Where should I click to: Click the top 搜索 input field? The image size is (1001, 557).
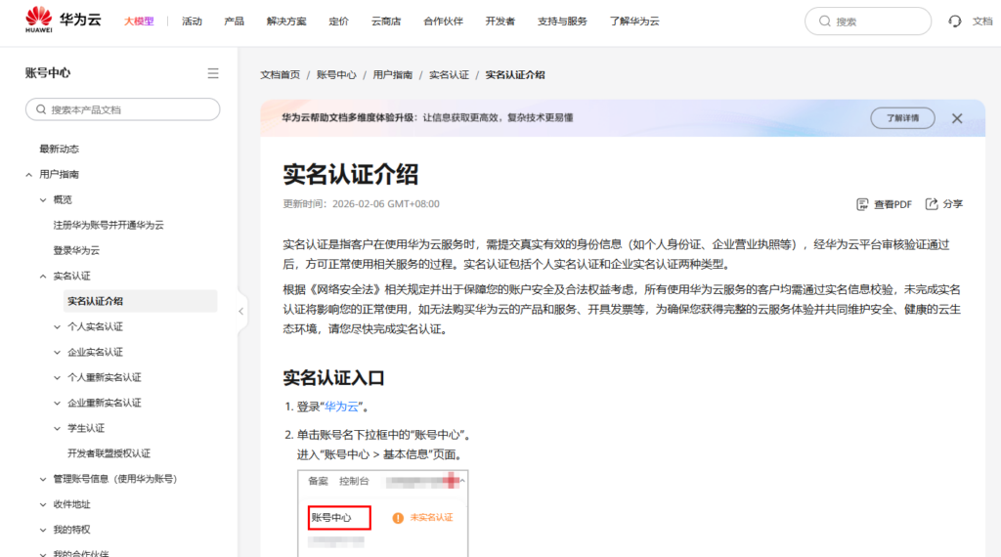click(x=868, y=21)
